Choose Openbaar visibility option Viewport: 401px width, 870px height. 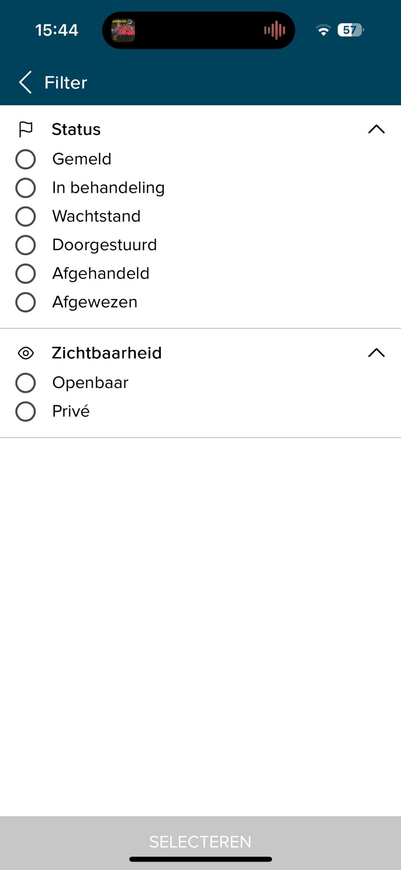click(25, 383)
